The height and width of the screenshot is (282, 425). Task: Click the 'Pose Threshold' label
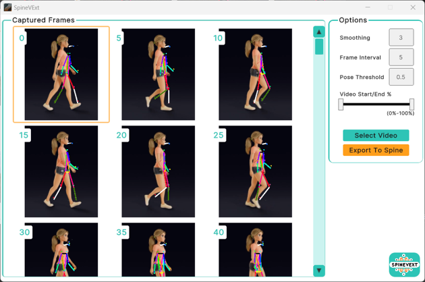point(362,78)
